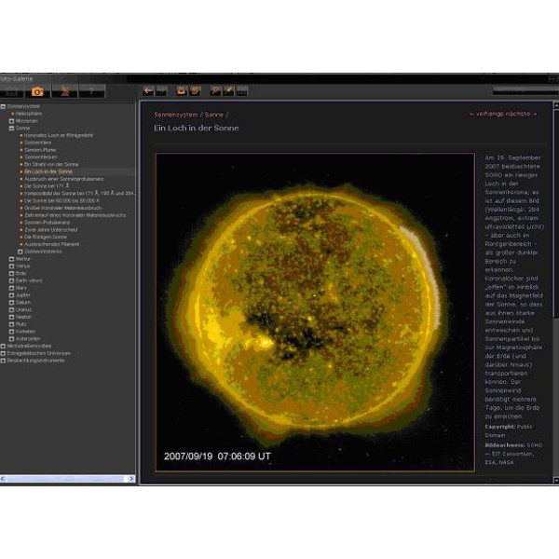Expand the Erde tree node
Viewport: 559px width, 559px height.
tap(11, 273)
